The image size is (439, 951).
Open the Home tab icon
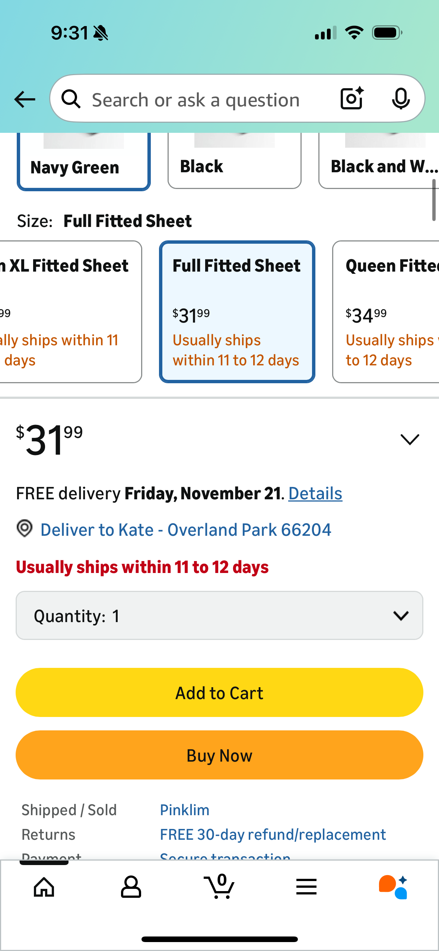tap(44, 887)
